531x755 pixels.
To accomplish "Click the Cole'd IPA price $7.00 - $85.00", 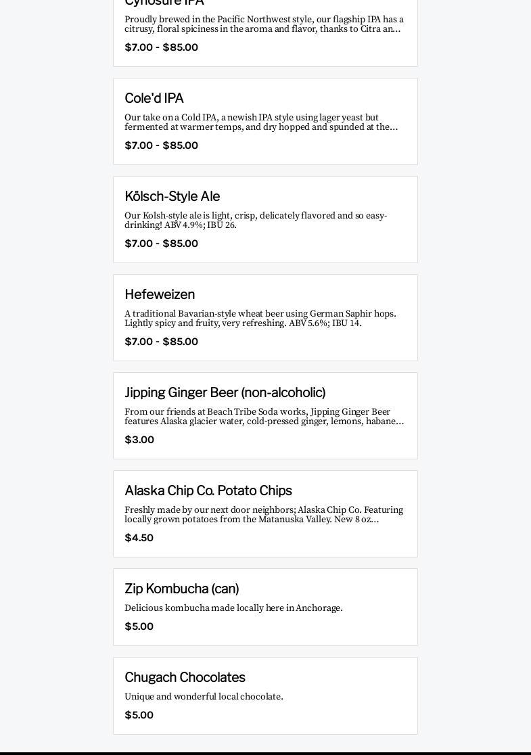I will click(x=161, y=145).
